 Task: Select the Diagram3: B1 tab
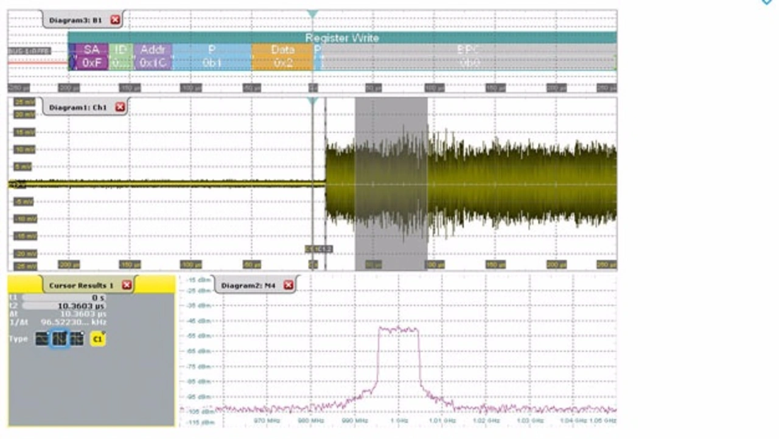(x=75, y=20)
